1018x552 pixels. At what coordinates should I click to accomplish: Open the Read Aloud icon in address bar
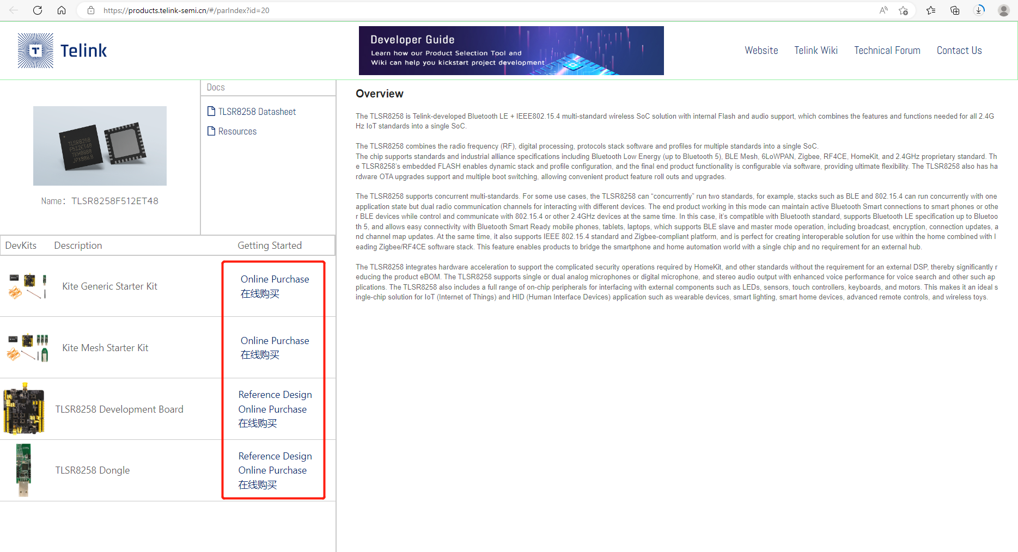click(x=883, y=10)
